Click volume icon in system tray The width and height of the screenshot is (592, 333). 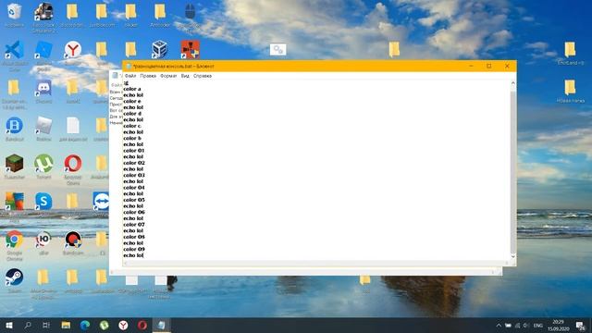(x=526, y=326)
